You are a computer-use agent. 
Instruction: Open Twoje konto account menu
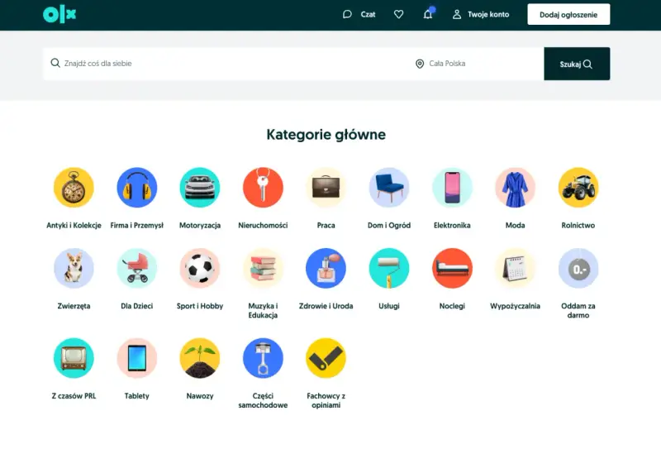point(481,15)
